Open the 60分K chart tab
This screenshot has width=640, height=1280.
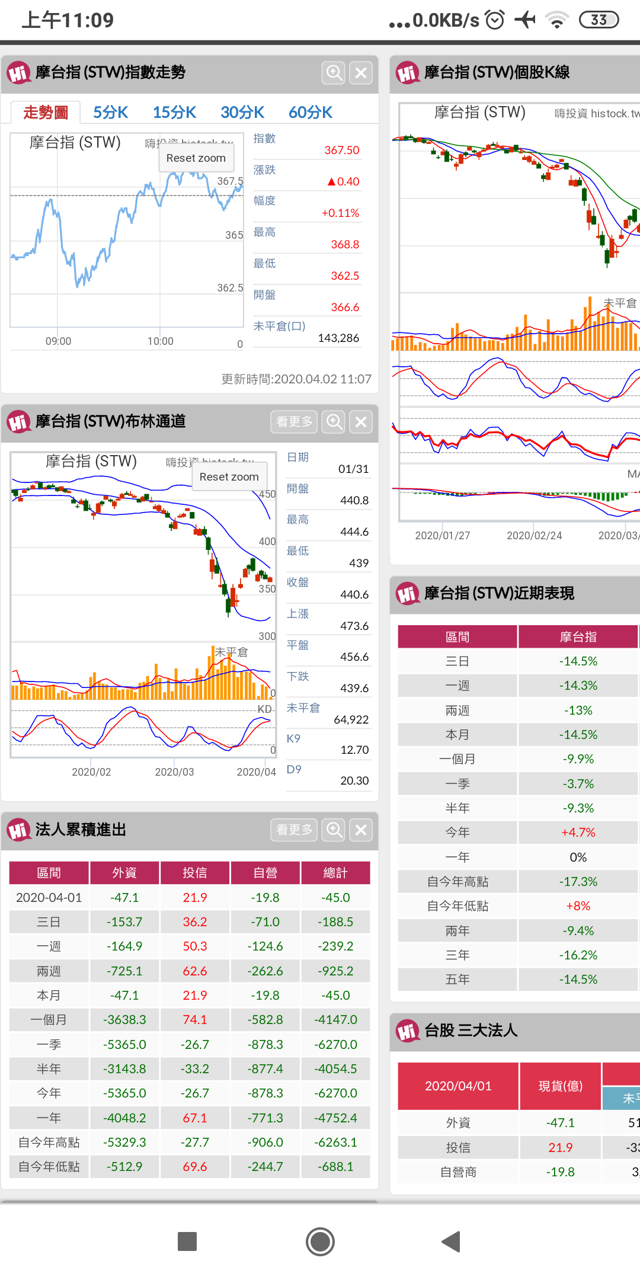pos(311,113)
